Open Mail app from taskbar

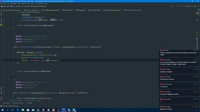click(33, 110)
